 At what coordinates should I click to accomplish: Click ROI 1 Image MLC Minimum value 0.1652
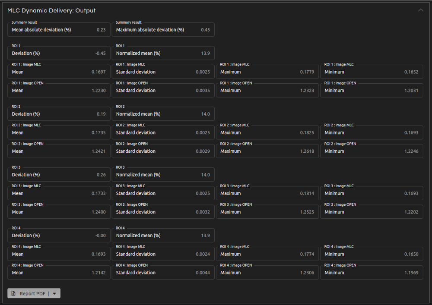(x=411, y=72)
